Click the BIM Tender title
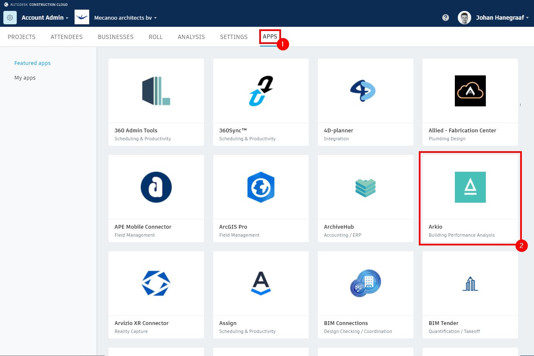This screenshot has width=534, height=356. pyautogui.click(x=444, y=323)
